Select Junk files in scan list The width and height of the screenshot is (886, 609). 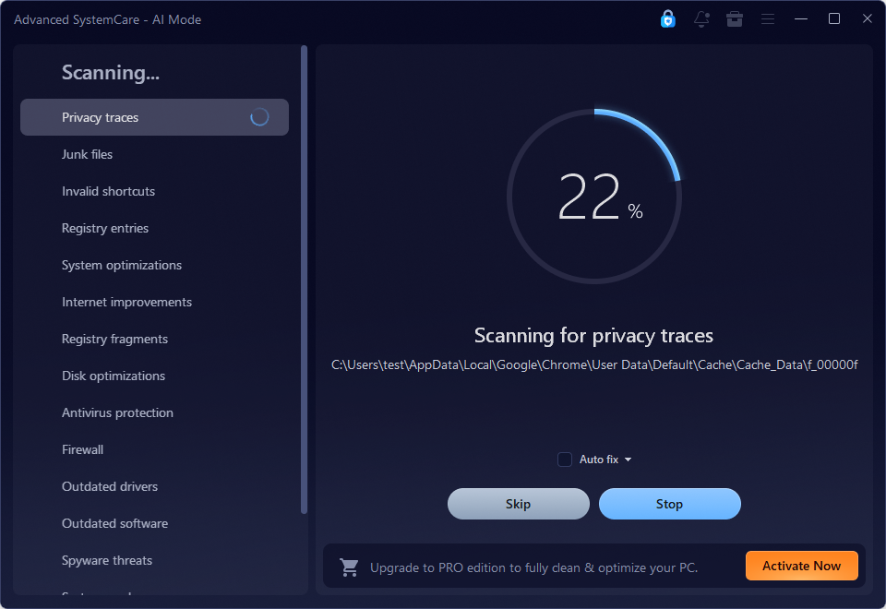click(x=87, y=154)
